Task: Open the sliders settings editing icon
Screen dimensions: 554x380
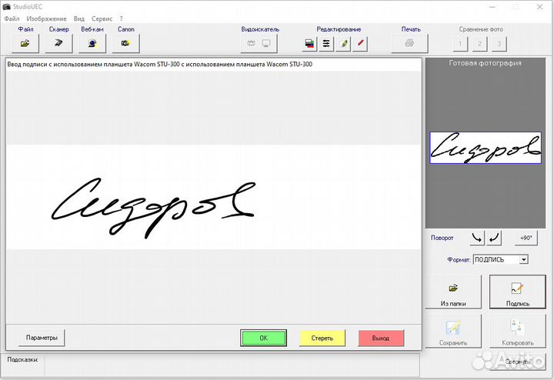Action: coord(326,44)
